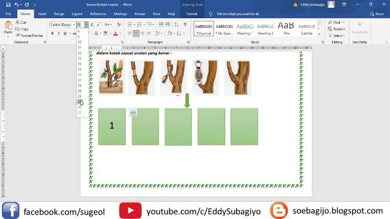This screenshot has height=219, width=390.
Task: Open the Ribbon Display Options icon
Action: tap(344, 4)
